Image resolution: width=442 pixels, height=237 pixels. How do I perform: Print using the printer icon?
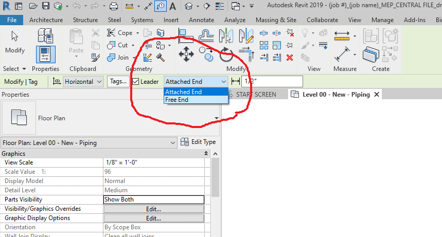[x=114, y=6]
